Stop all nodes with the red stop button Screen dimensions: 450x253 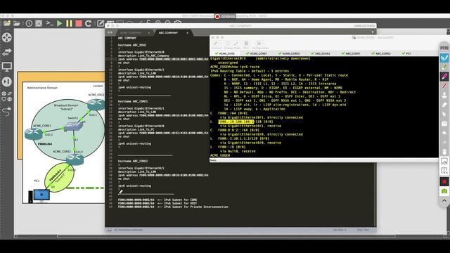(x=79, y=23)
